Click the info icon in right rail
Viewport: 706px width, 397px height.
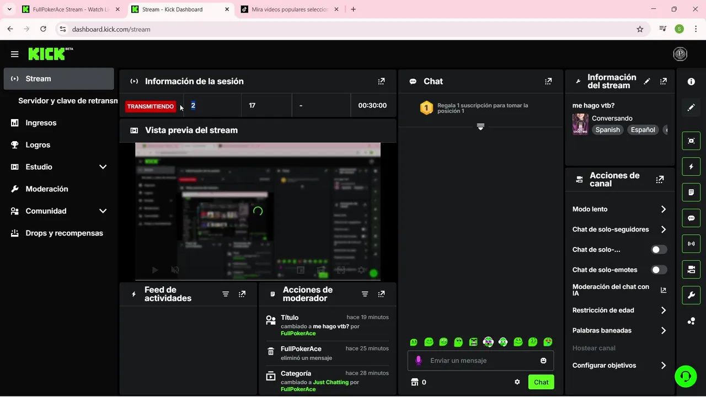[x=691, y=82]
